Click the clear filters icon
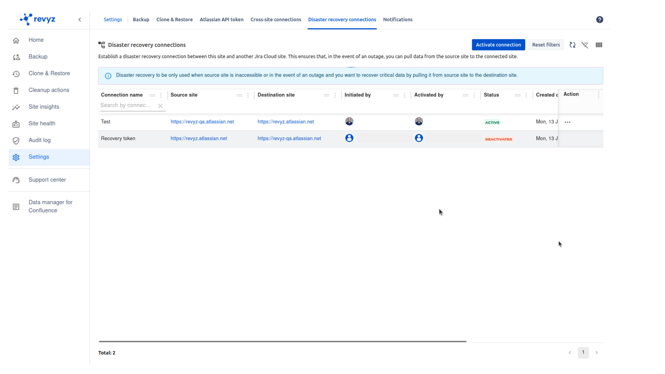This screenshot has height=374, width=665. tap(585, 45)
